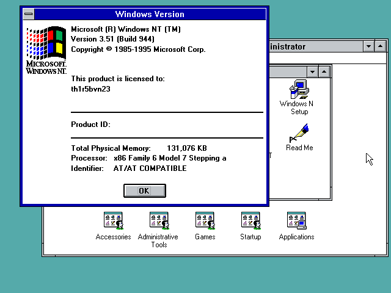Open the Startup program group

tap(250, 226)
